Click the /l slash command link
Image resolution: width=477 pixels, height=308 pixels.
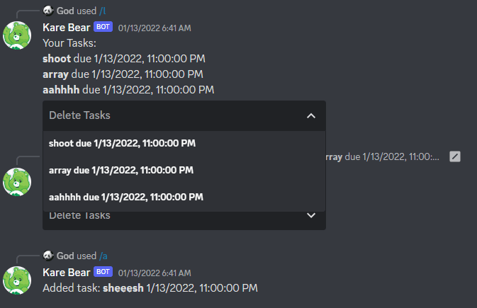pos(103,11)
